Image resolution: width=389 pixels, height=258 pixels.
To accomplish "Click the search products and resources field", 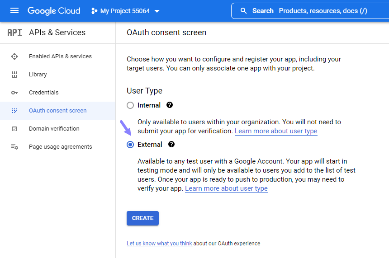I will tap(310, 11).
